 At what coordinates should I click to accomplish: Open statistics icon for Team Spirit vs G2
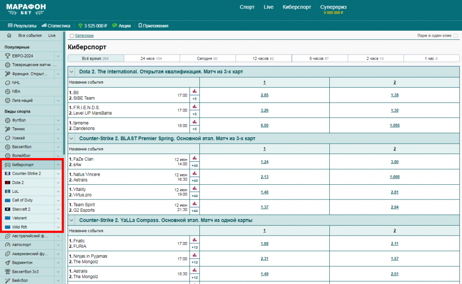(194, 204)
